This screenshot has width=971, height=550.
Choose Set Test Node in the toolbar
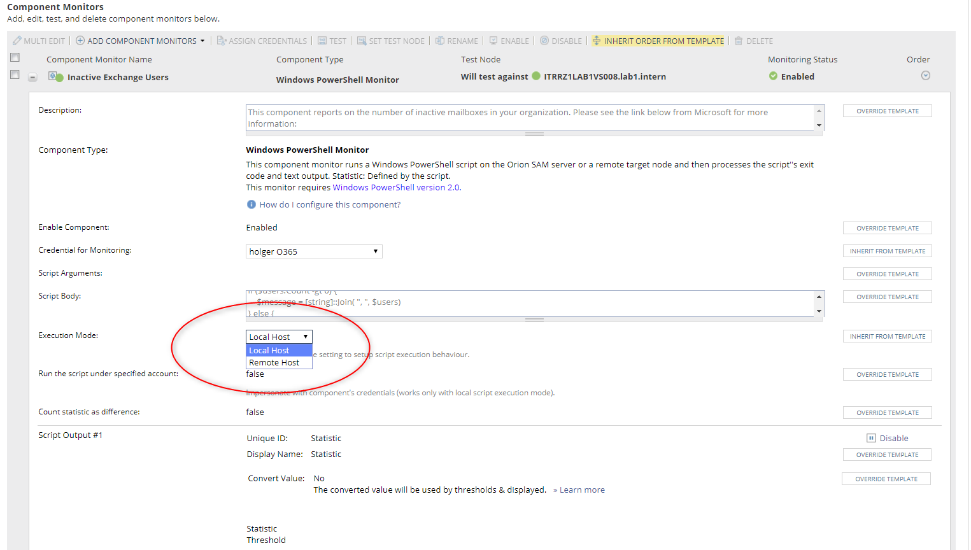[391, 41]
